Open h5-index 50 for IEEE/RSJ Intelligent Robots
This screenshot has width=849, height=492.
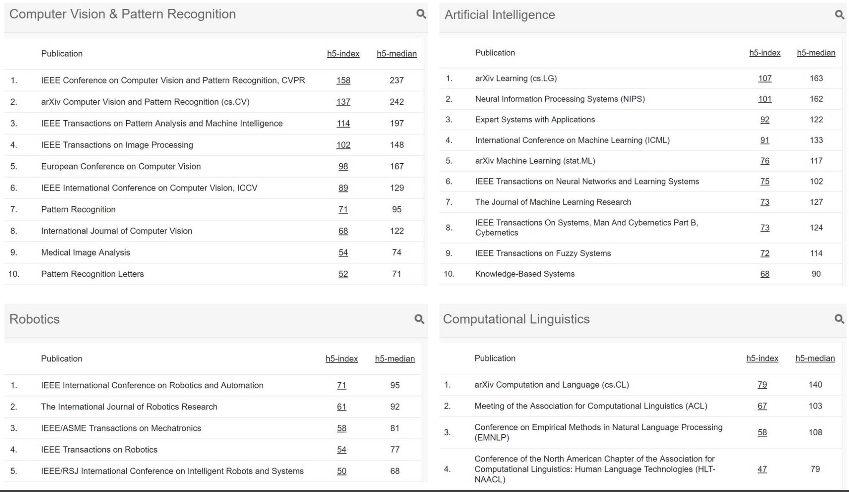click(341, 471)
